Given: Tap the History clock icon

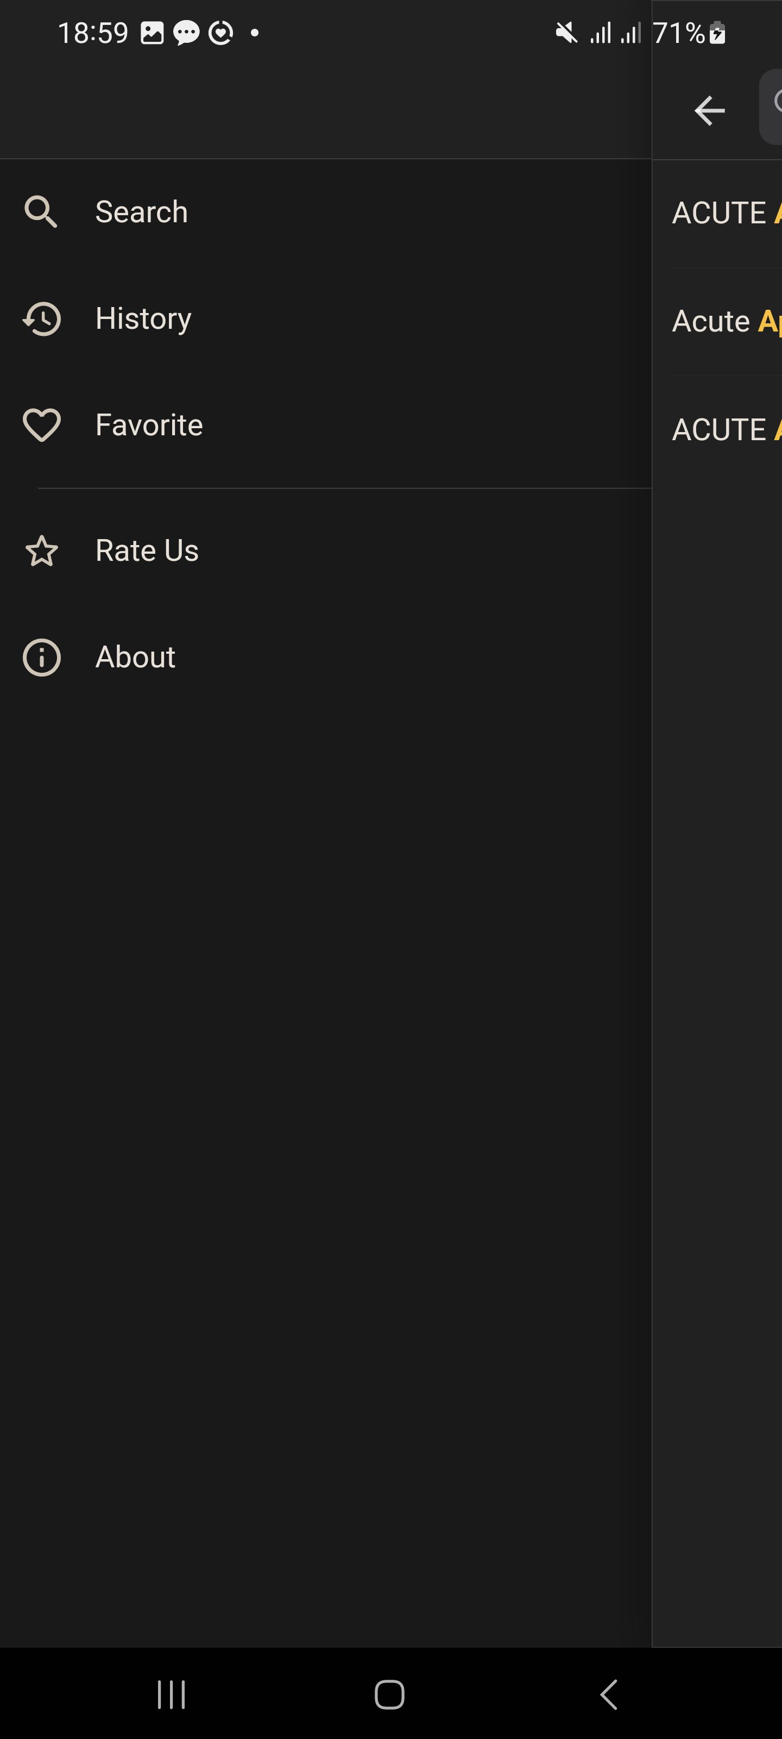Looking at the screenshot, I should tap(42, 318).
